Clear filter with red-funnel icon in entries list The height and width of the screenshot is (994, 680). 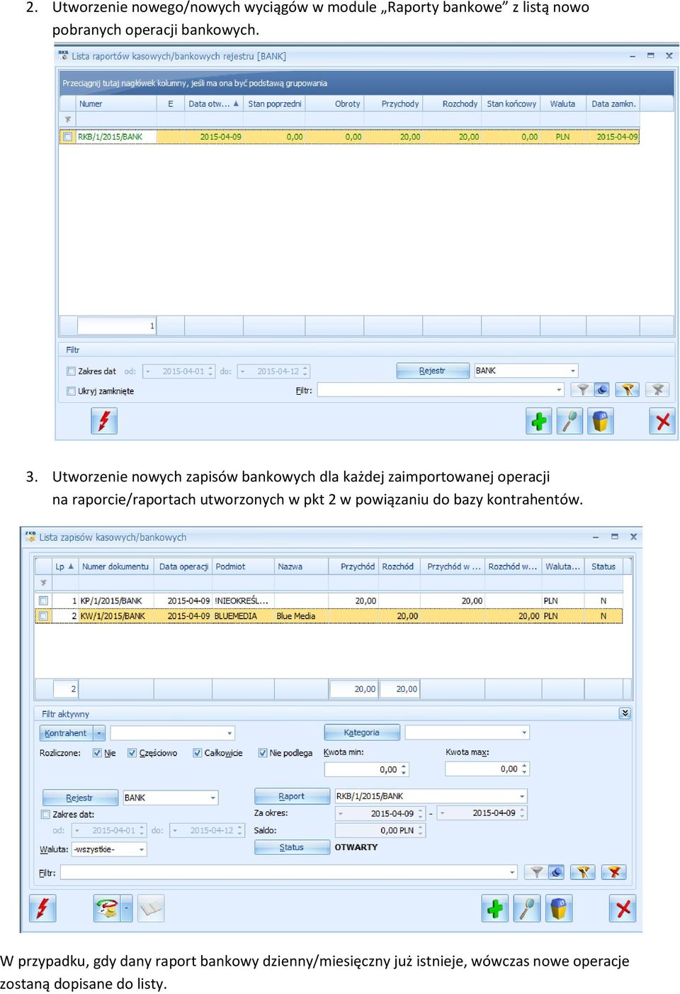[x=613, y=872]
